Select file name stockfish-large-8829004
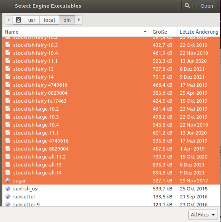This screenshot has width=221, height=222. (41, 149)
